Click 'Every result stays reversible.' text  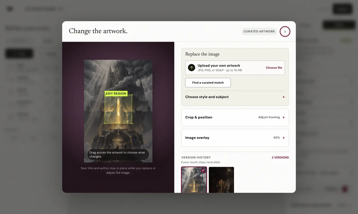pos(201,162)
